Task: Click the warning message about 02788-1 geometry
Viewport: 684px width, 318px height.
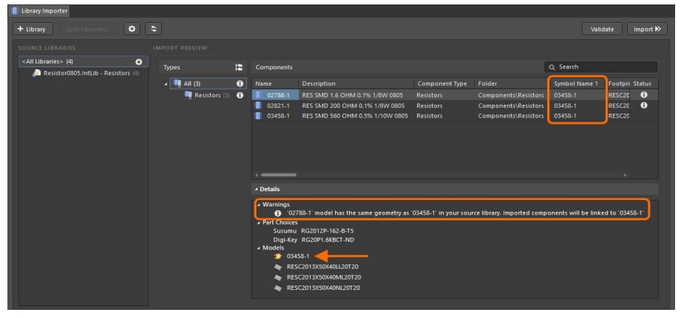Action: pos(465,213)
